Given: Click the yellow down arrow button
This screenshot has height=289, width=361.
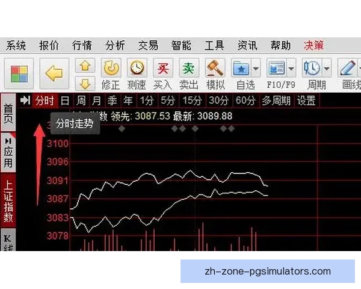Looking at the screenshot, I should click(x=85, y=84).
